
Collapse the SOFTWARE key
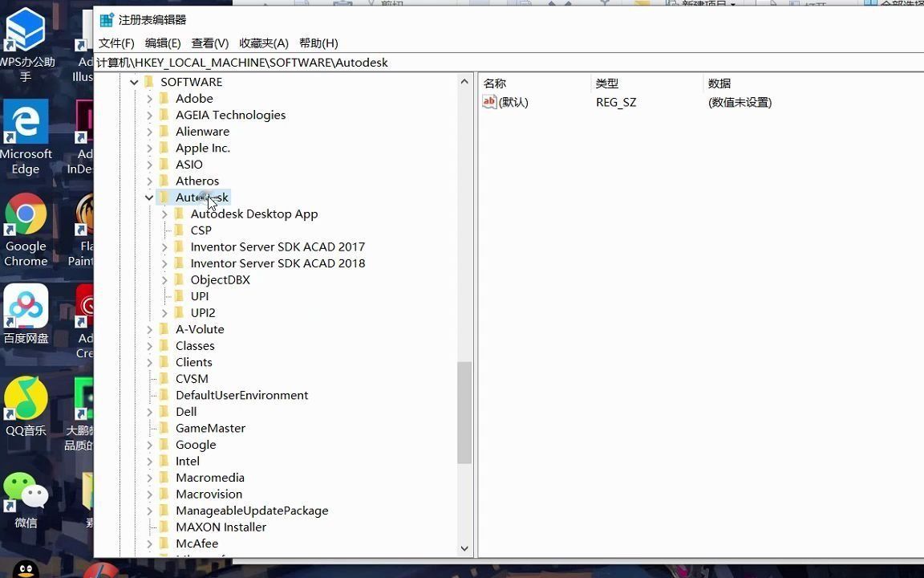coord(135,82)
